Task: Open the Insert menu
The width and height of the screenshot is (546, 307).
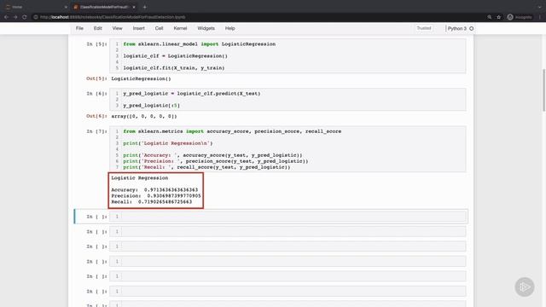Action: pyautogui.click(x=138, y=28)
